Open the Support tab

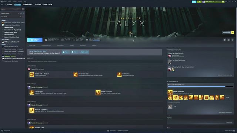click(94, 45)
